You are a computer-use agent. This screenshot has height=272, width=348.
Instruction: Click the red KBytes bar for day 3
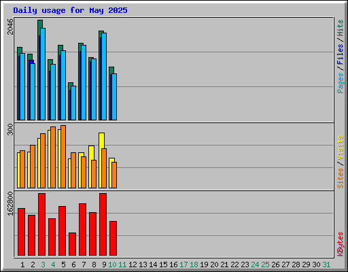coord(41,224)
